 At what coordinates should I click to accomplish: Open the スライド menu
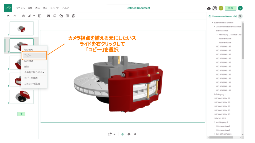tap(55, 8)
